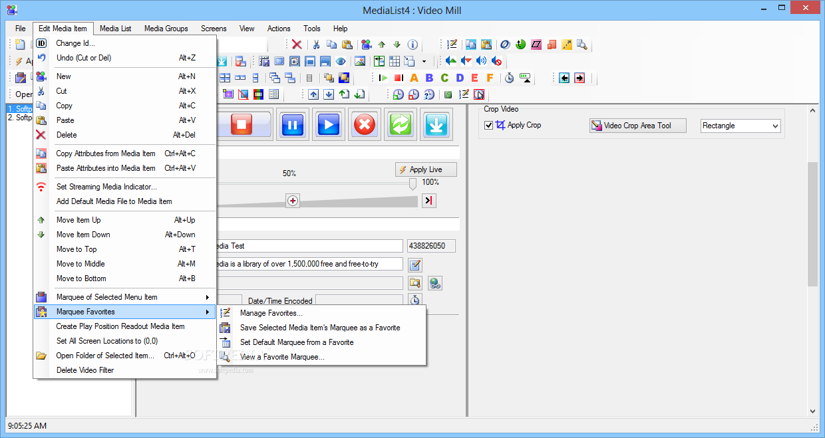Viewport: 825px width, 438px height.
Task: Click the slider thumb near 100% label
Action: [412, 184]
